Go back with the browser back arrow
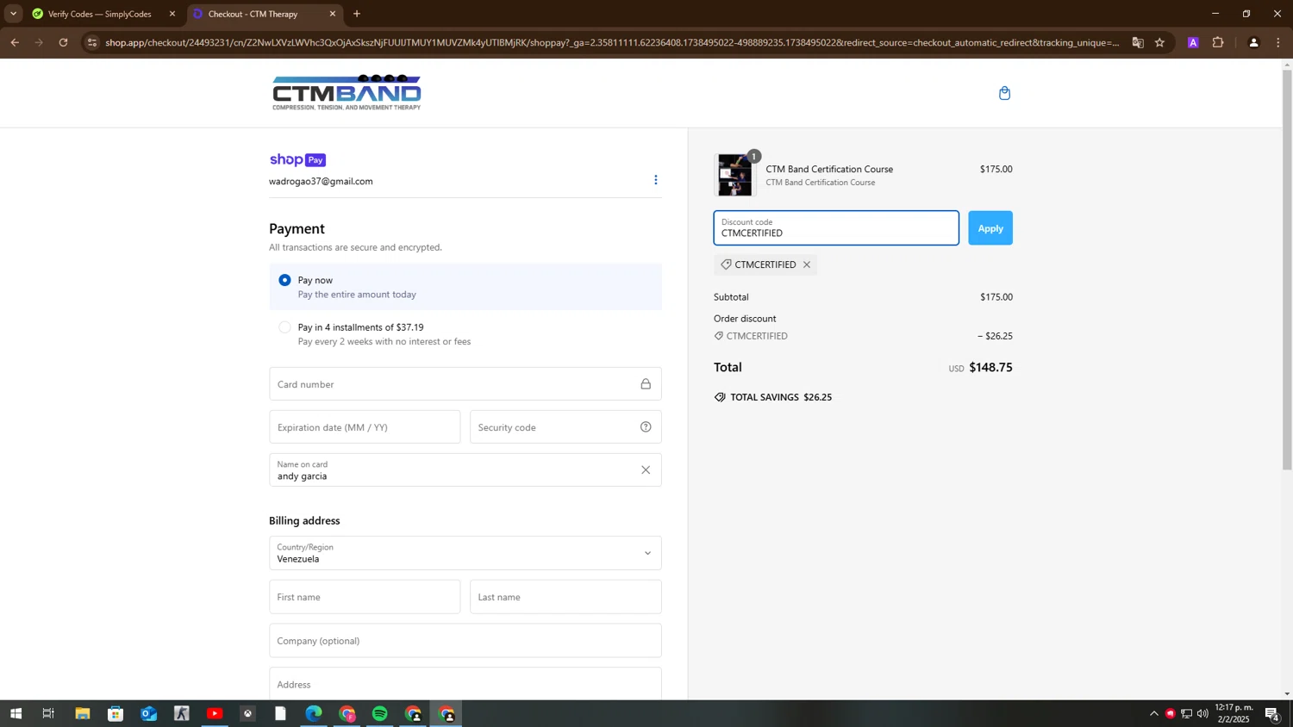This screenshot has height=727, width=1293. (x=15, y=42)
